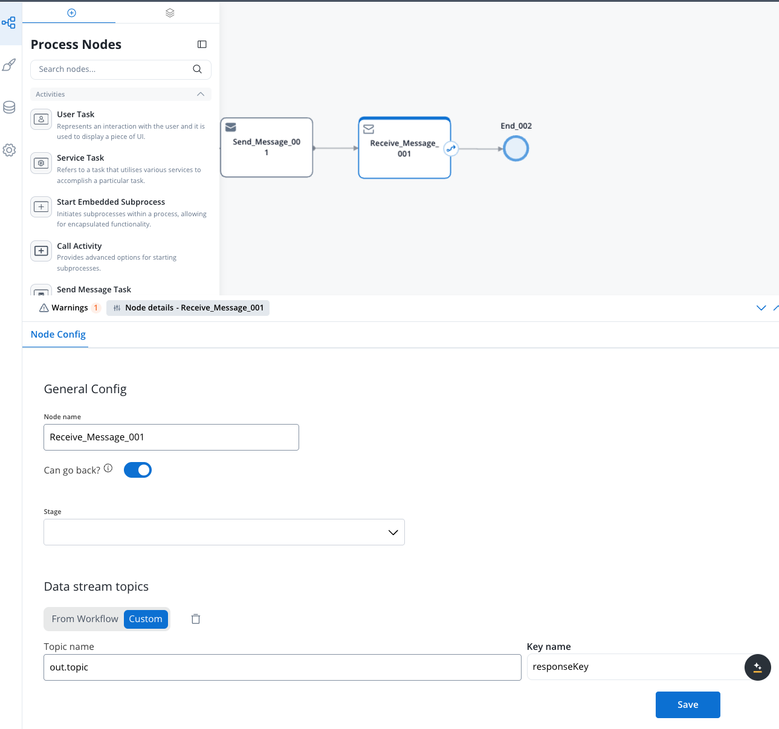Click the layers tab icon

pos(170,13)
